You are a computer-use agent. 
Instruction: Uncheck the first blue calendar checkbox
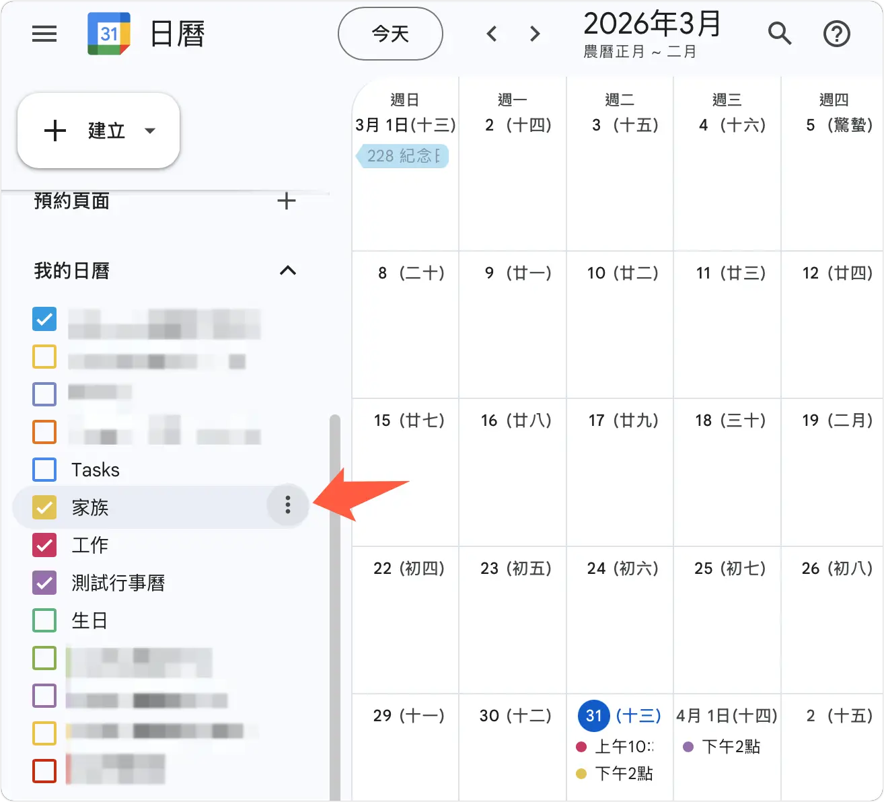coord(44,319)
